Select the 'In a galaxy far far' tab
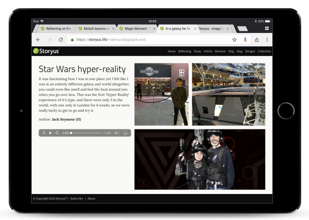The image size is (309, 220). 177,29
